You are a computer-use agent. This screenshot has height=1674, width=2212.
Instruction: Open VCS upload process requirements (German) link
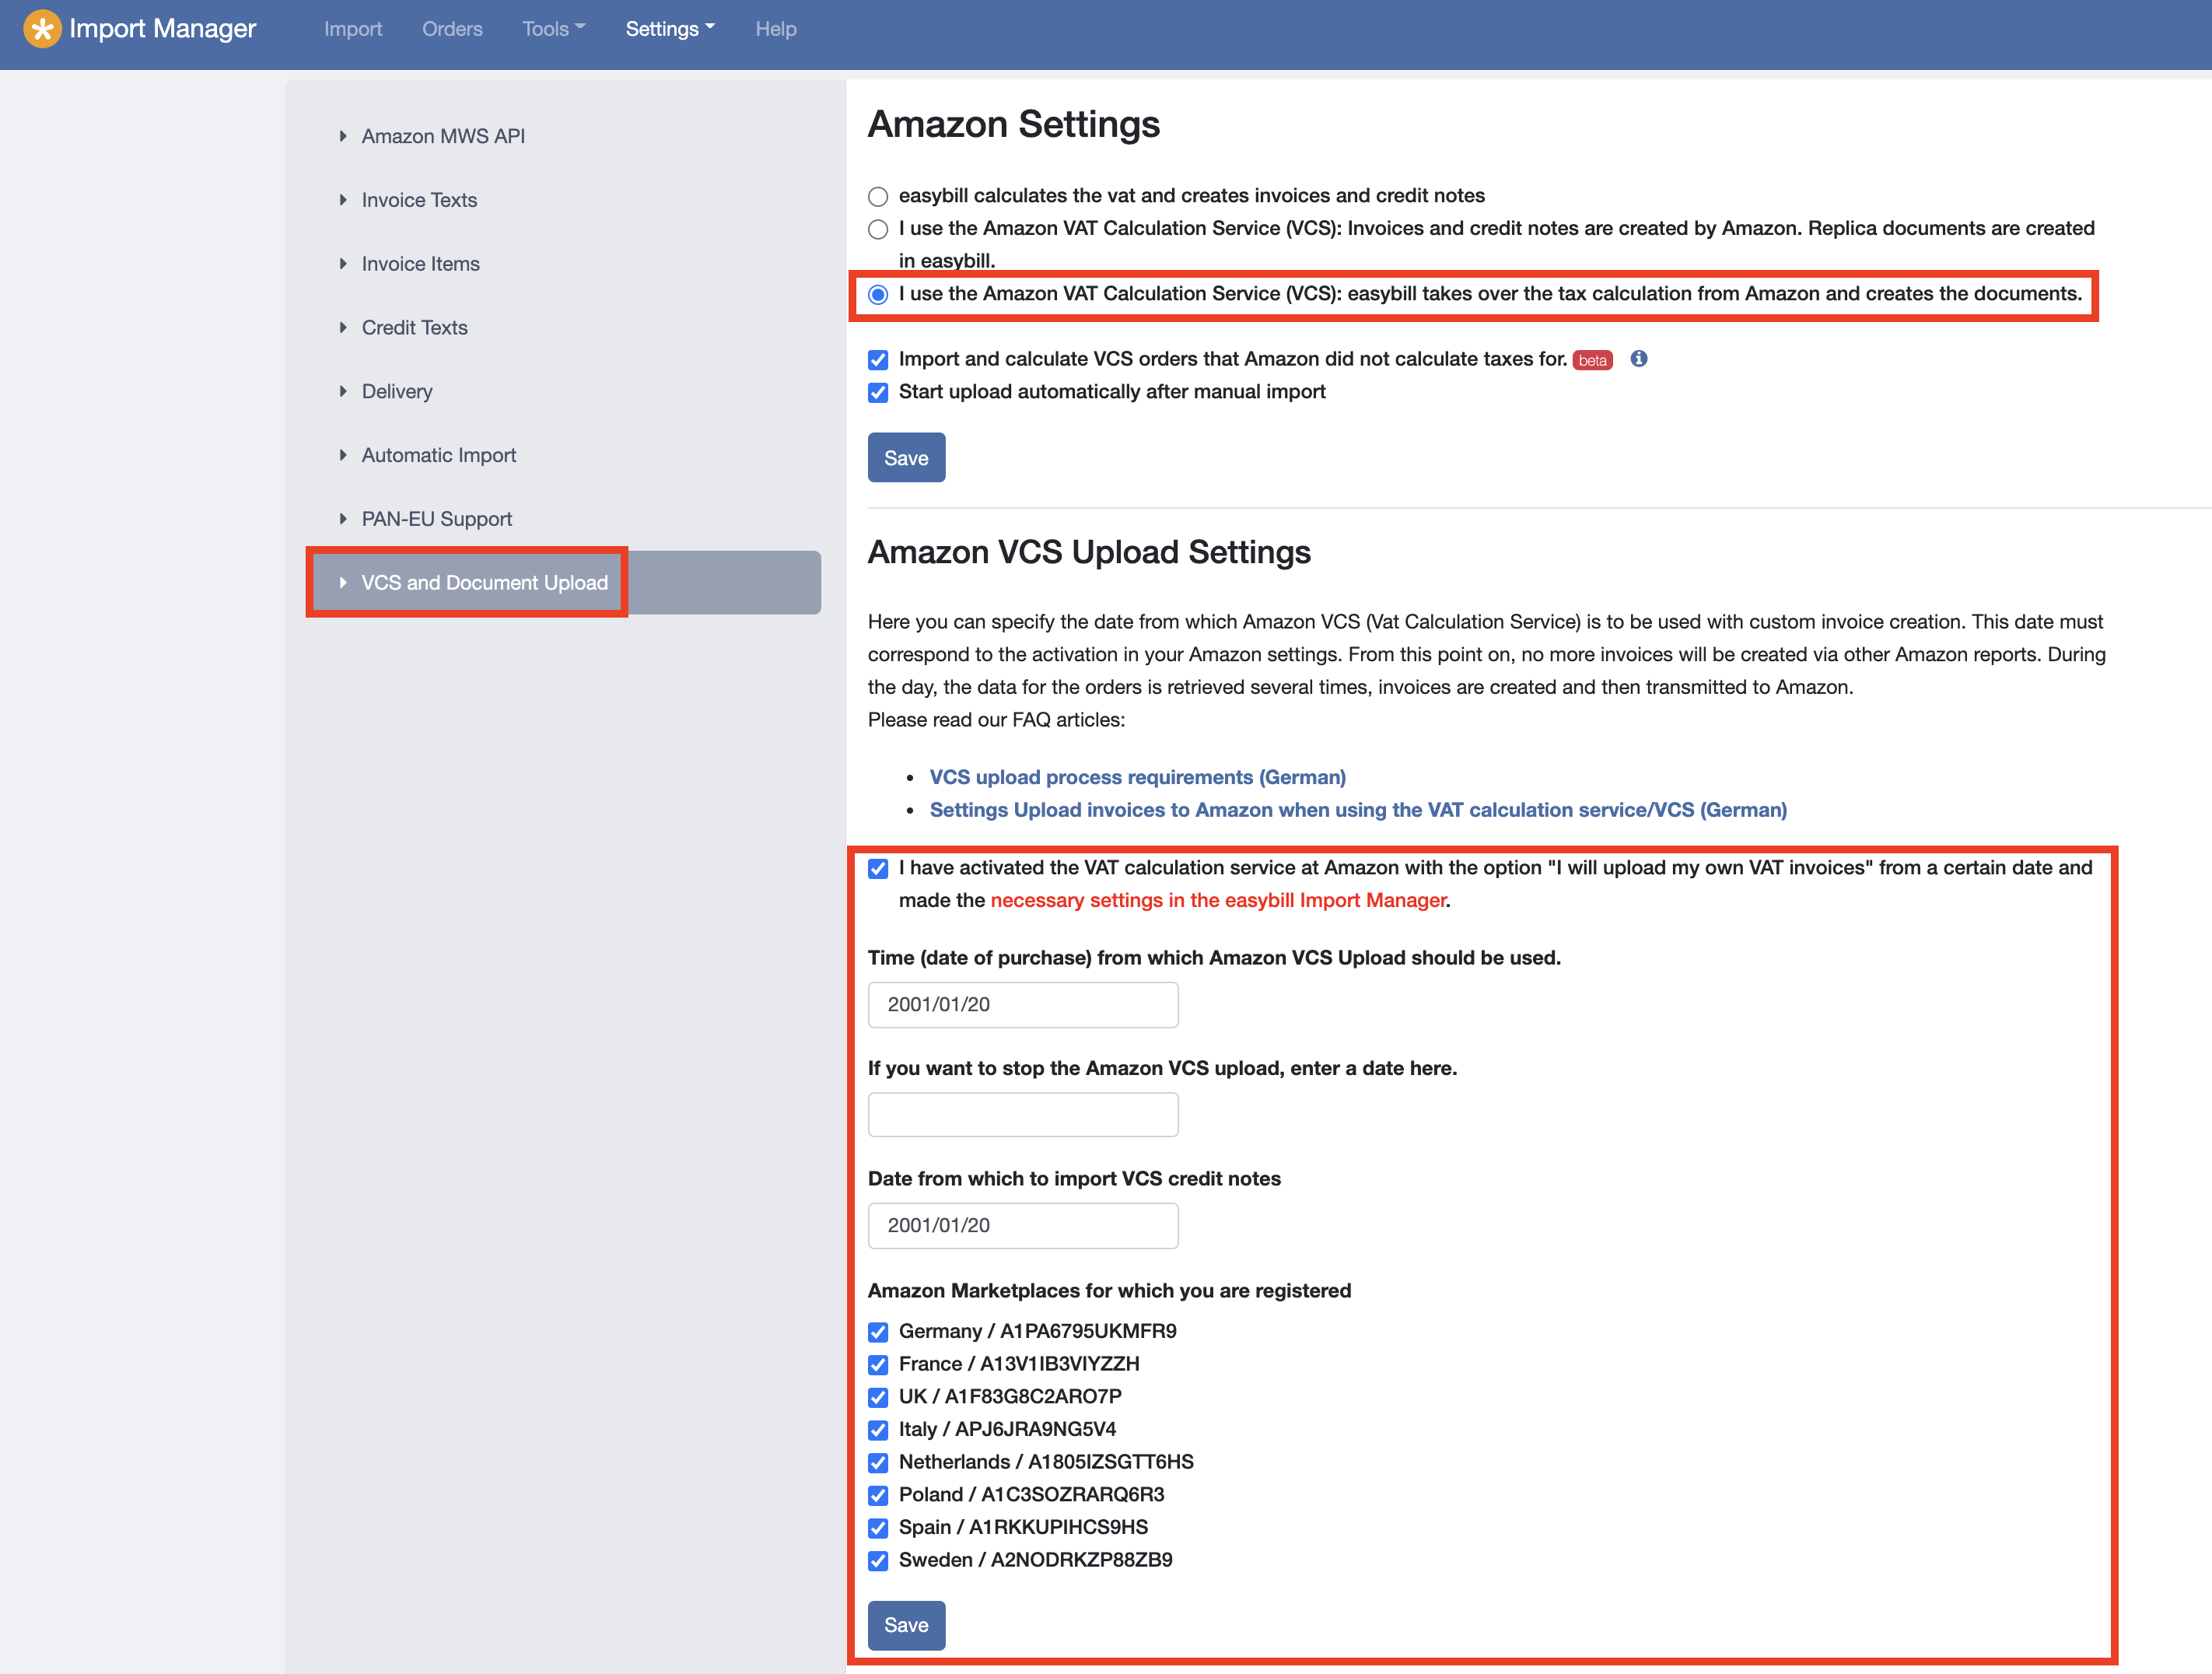[x=1138, y=777]
